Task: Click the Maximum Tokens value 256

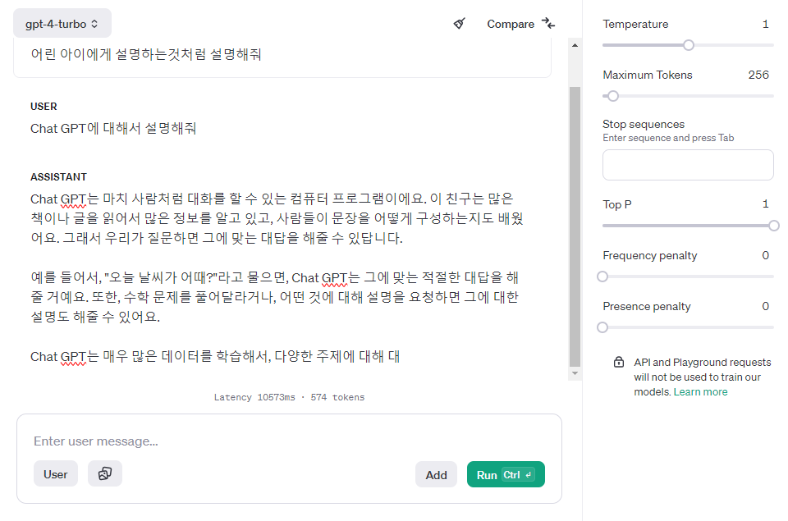Action: click(x=758, y=75)
